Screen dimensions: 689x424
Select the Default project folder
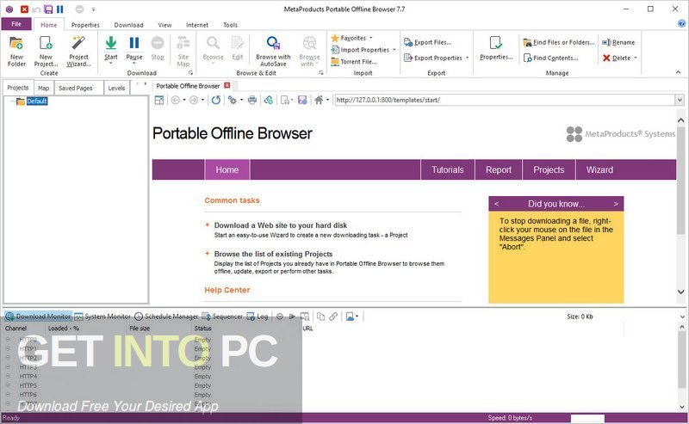pyautogui.click(x=37, y=101)
